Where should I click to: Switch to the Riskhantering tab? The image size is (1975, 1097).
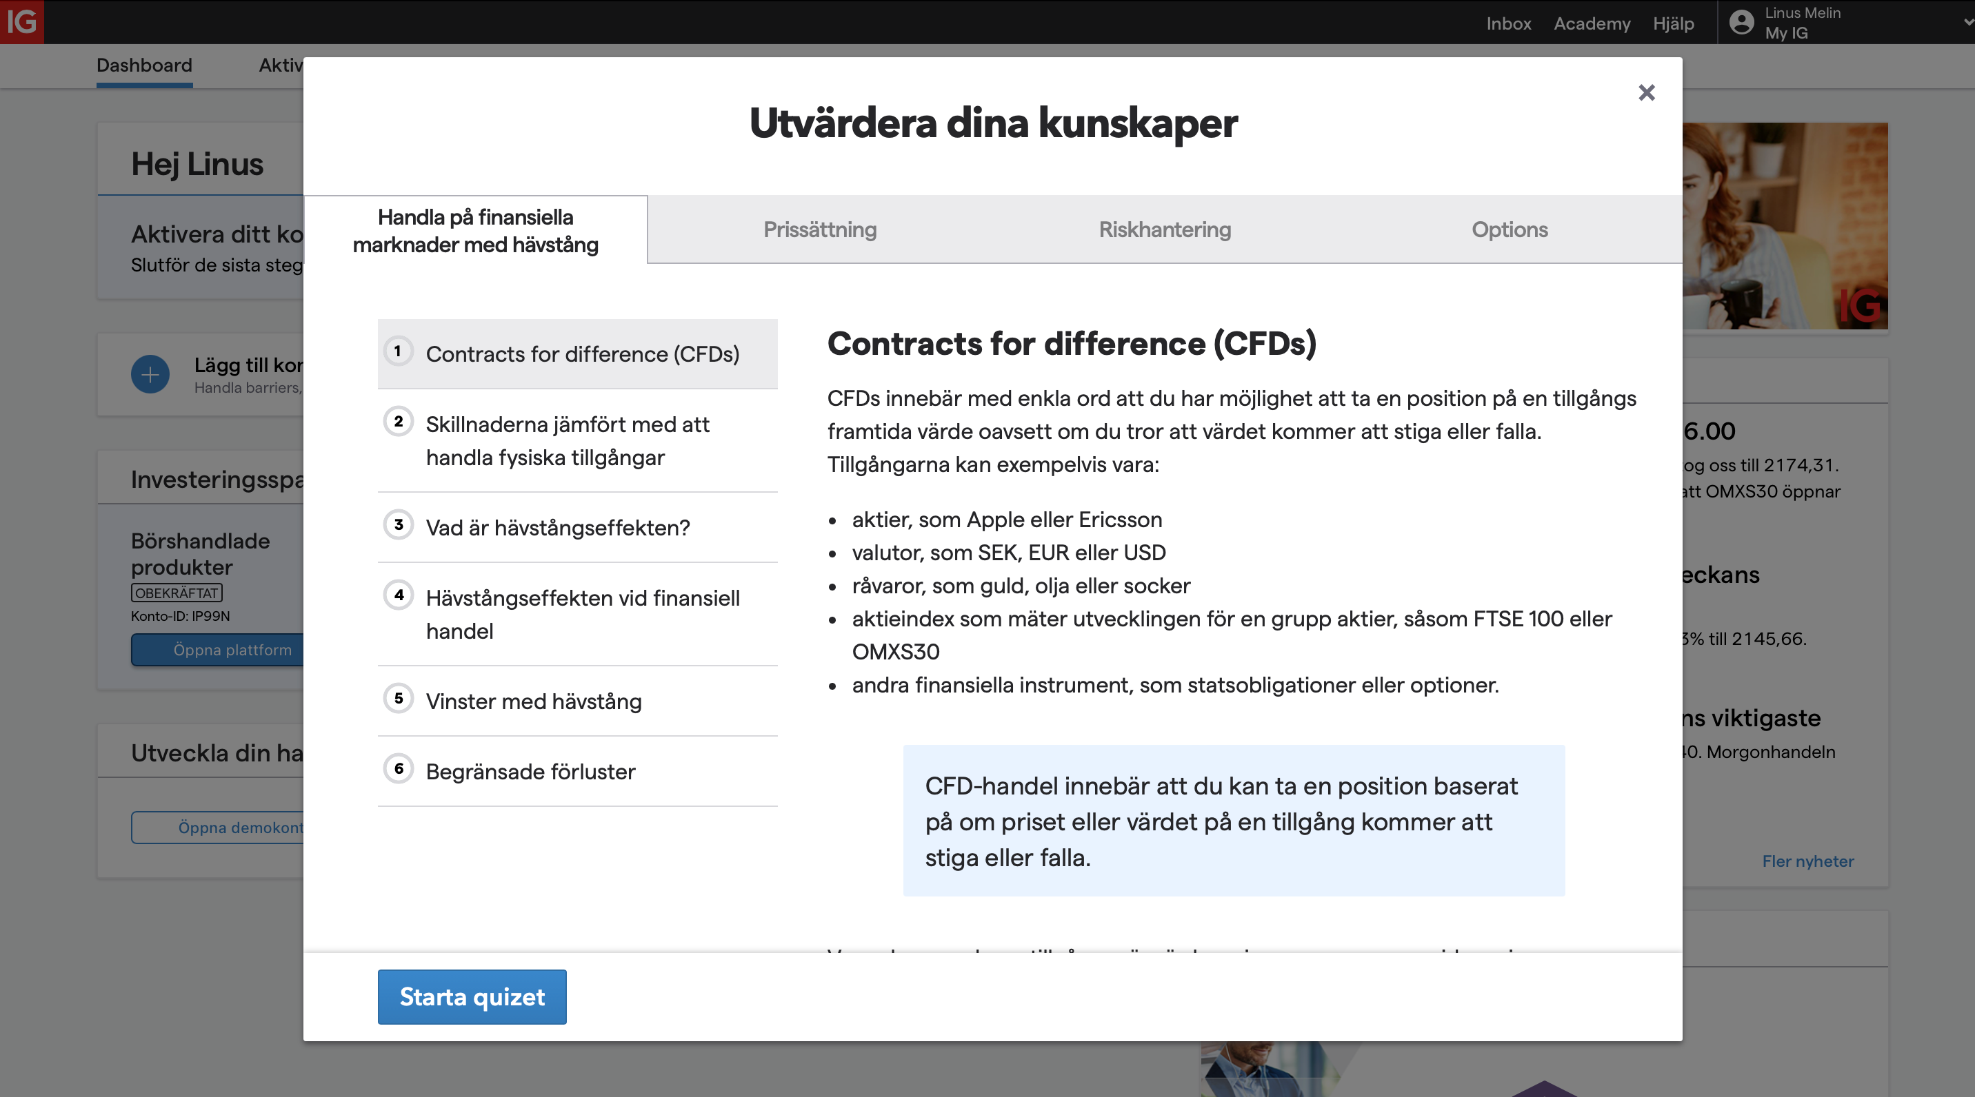coord(1165,230)
